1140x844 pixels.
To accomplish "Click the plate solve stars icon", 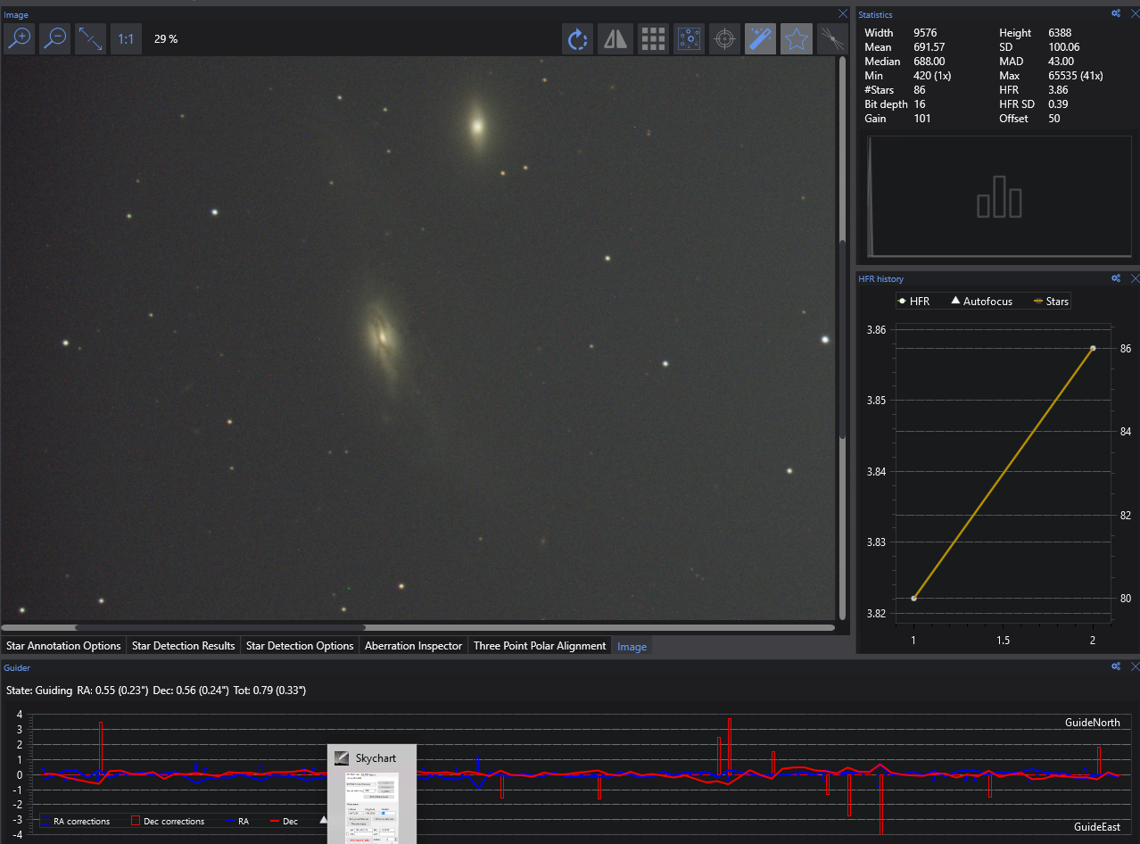I will pyautogui.click(x=689, y=39).
